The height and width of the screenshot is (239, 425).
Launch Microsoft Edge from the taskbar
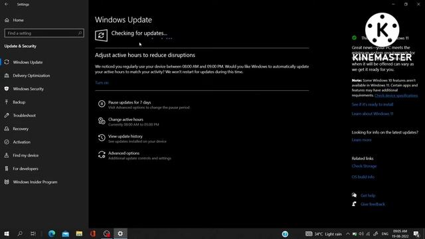[52, 234]
